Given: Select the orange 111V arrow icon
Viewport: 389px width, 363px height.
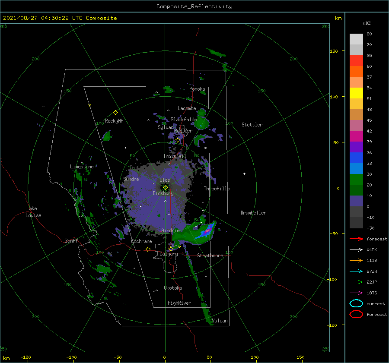Looking at the screenshot, I should coord(356,260).
